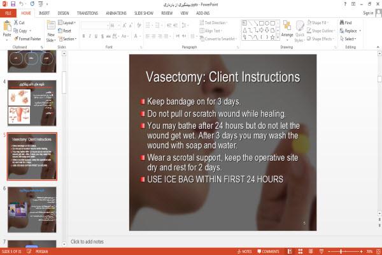
Task: Click the New Slide icon
Action: (x=51, y=25)
